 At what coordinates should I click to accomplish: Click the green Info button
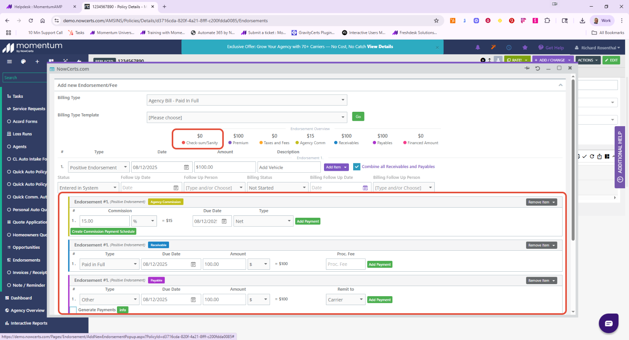[x=123, y=310]
